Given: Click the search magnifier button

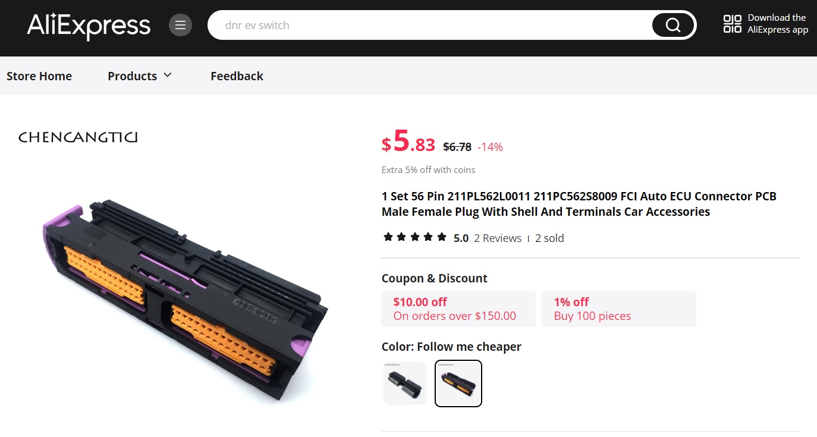Looking at the screenshot, I should (673, 25).
